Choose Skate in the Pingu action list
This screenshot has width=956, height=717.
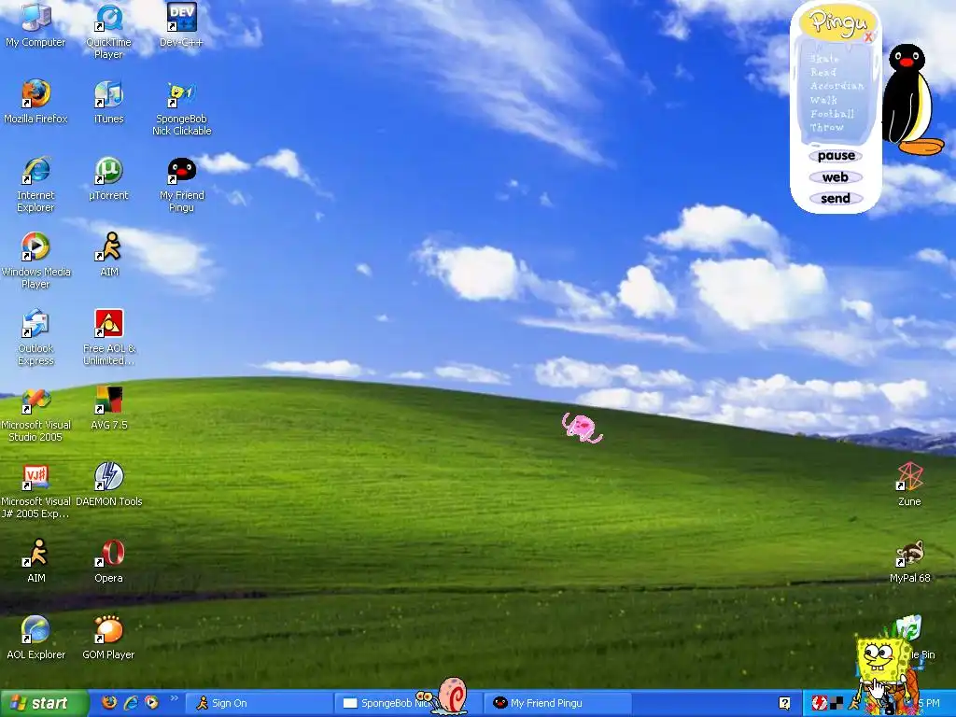pos(824,59)
